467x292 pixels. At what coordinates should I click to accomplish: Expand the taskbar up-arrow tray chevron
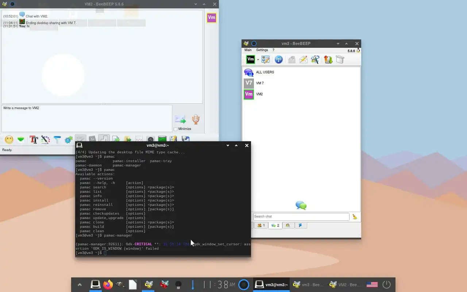pyautogui.click(x=80, y=285)
